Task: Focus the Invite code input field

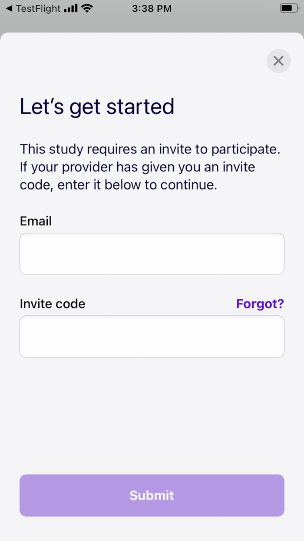Action: point(152,336)
